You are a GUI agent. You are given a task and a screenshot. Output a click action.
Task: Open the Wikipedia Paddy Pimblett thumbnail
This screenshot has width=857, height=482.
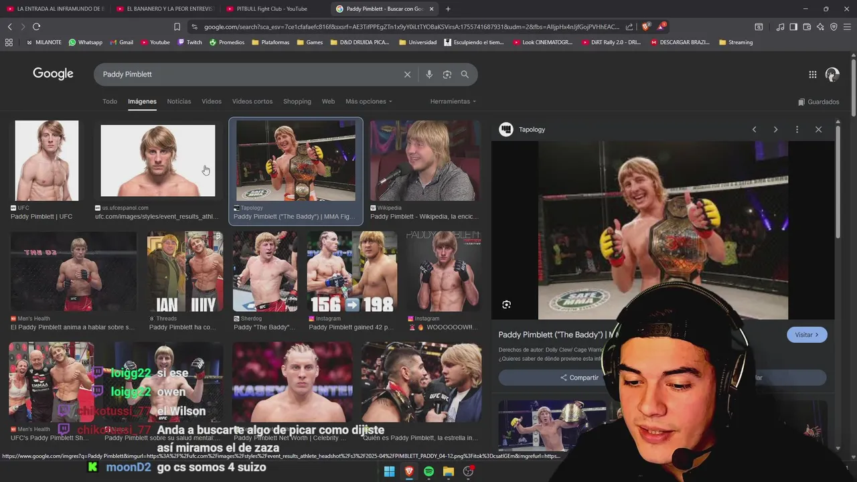[x=425, y=161]
